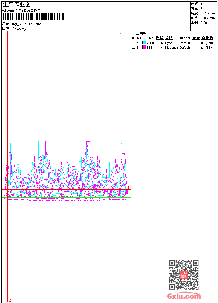Click the stitch value 6113
Image resolution: width=218 pixels, height=303 pixels.
(x=150, y=48)
